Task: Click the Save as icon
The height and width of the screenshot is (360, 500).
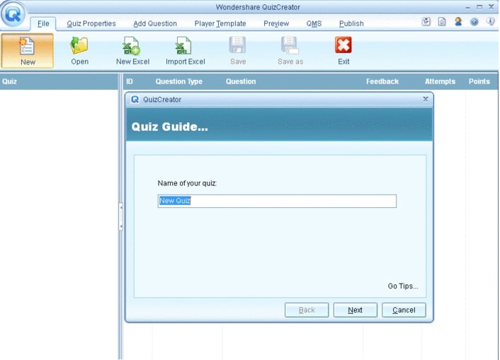Action: point(290,45)
